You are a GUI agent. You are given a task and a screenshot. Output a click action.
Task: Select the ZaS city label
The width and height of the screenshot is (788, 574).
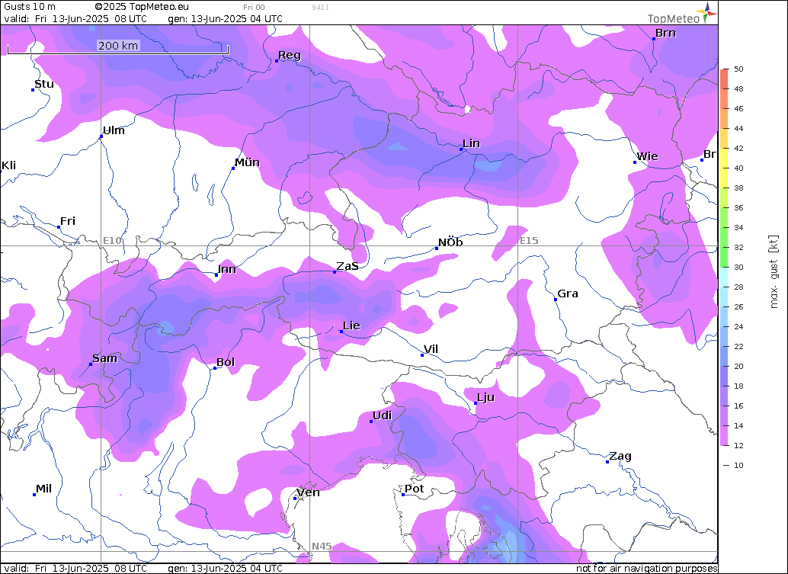[348, 266]
